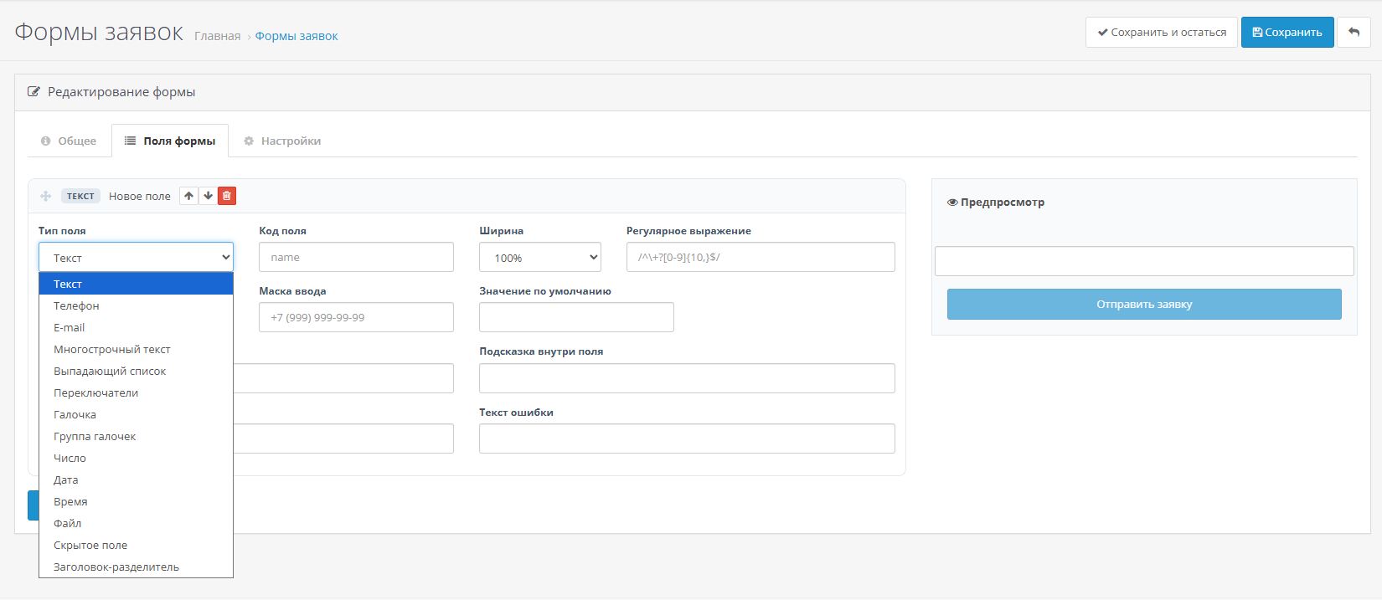Viewport: 1382px width, 600px height.
Task: Focus the Код поля input
Action: click(x=356, y=257)
